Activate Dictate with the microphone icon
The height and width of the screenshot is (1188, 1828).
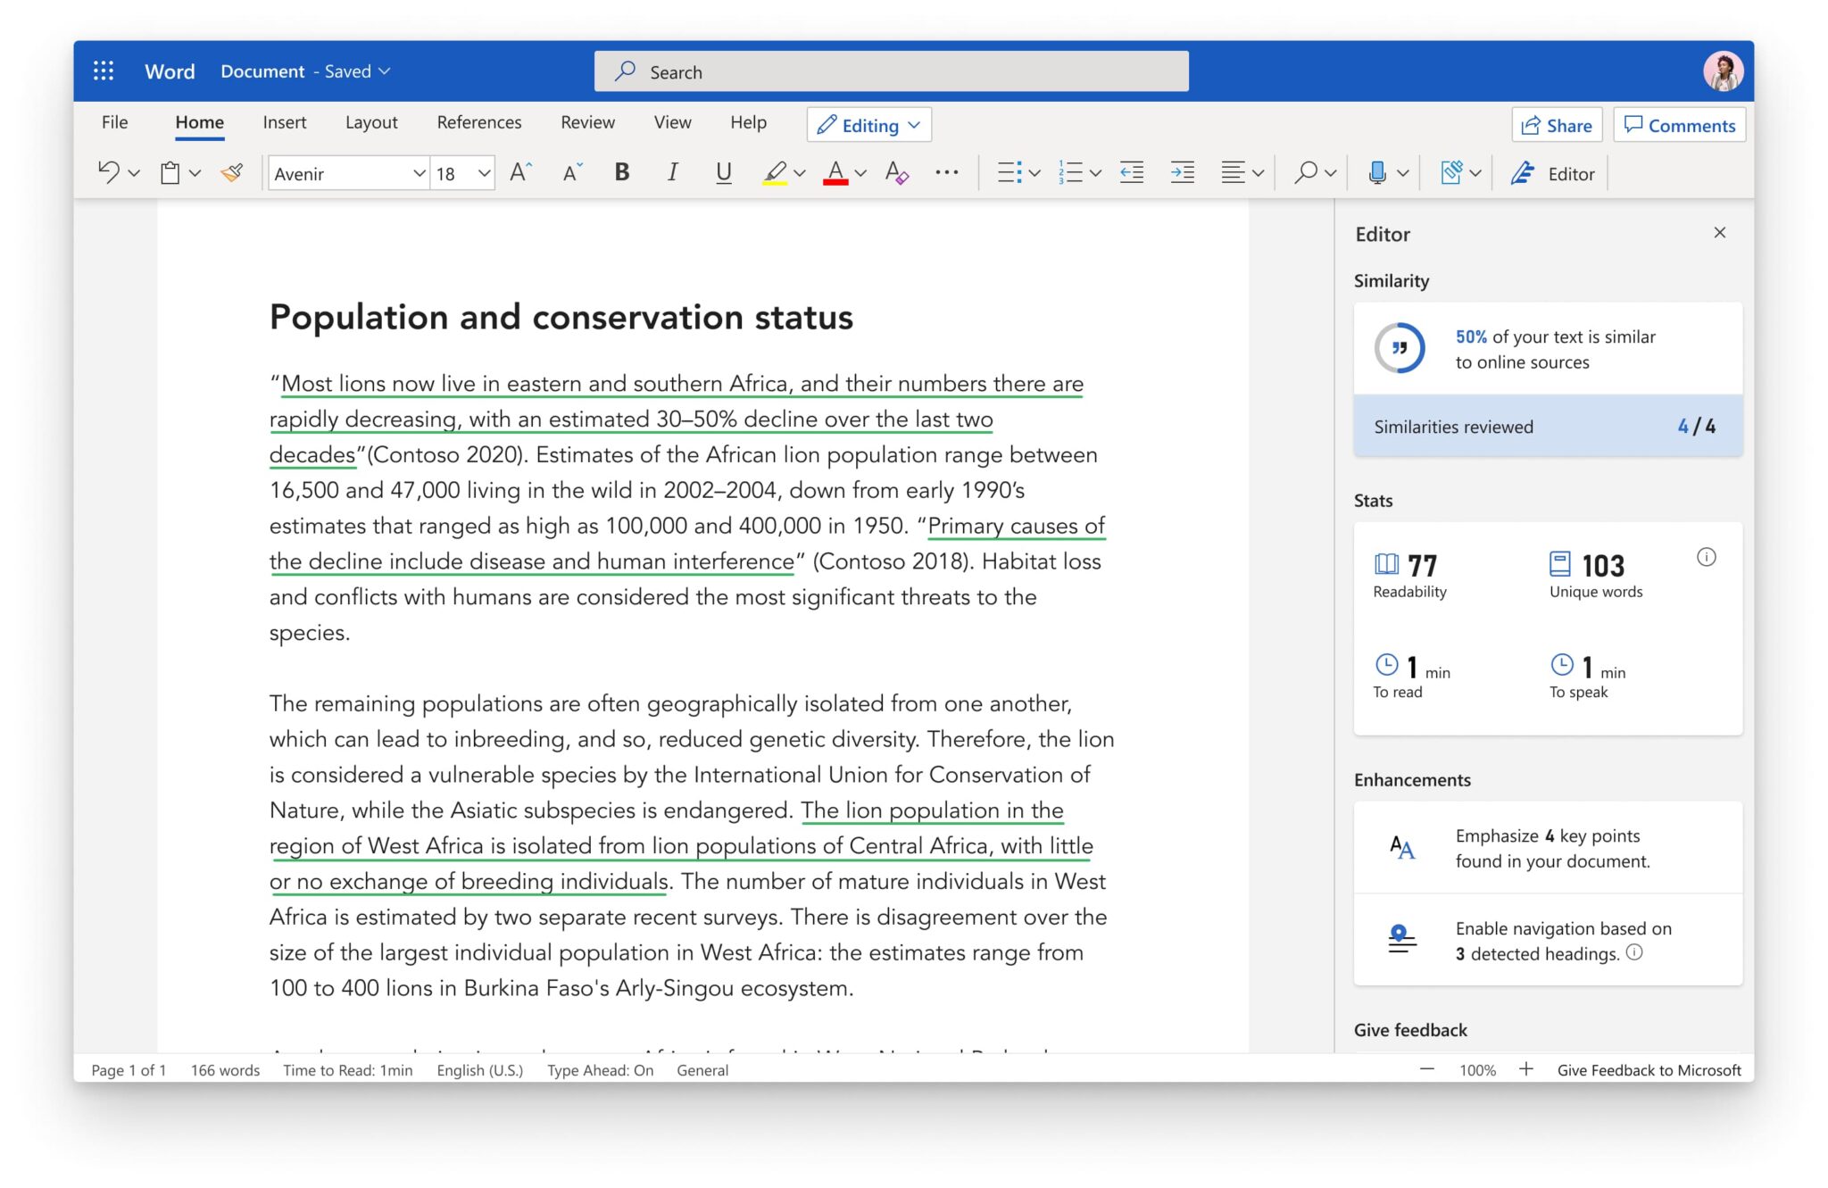[1377, 172]
